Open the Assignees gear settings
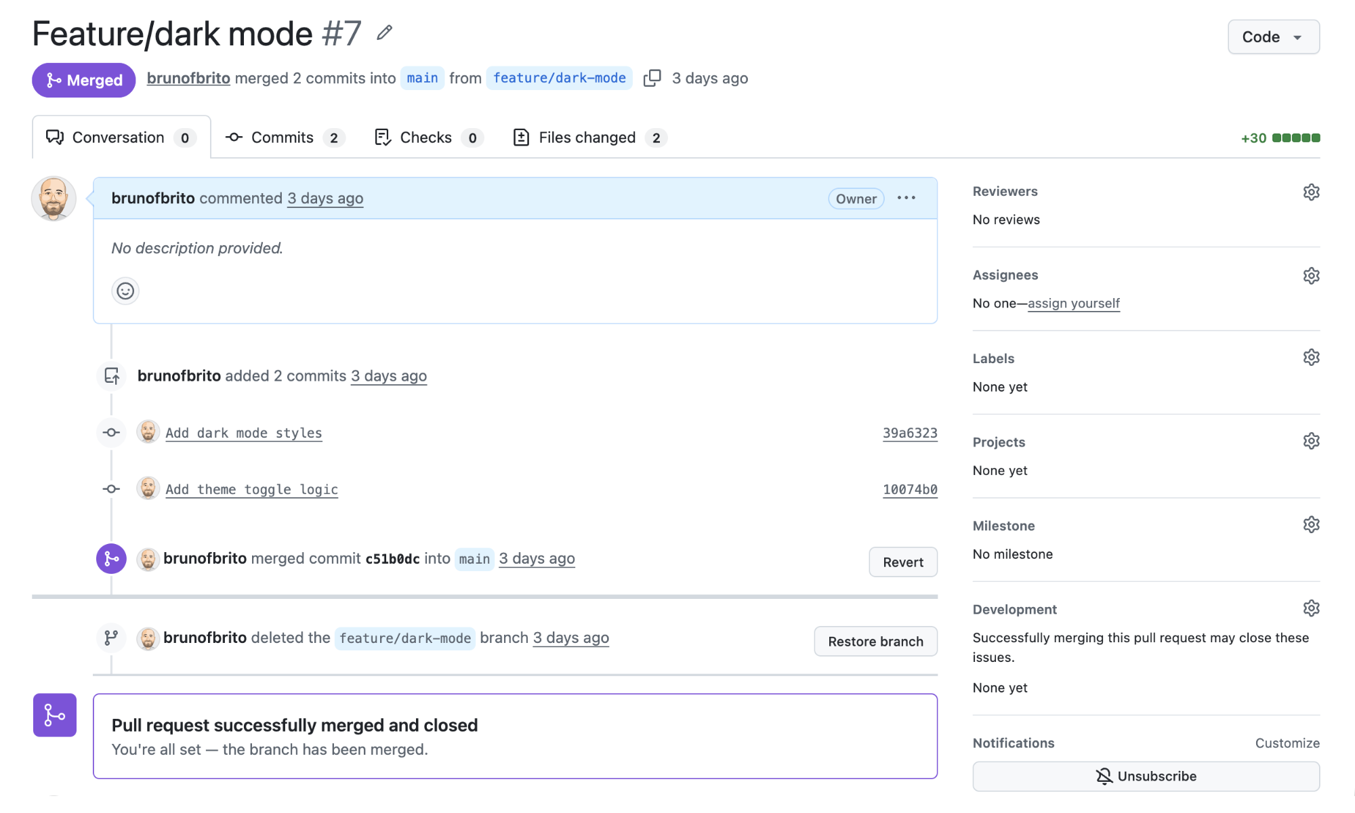Viewport: 1355px width, 813px height. tap(1311, 276)
